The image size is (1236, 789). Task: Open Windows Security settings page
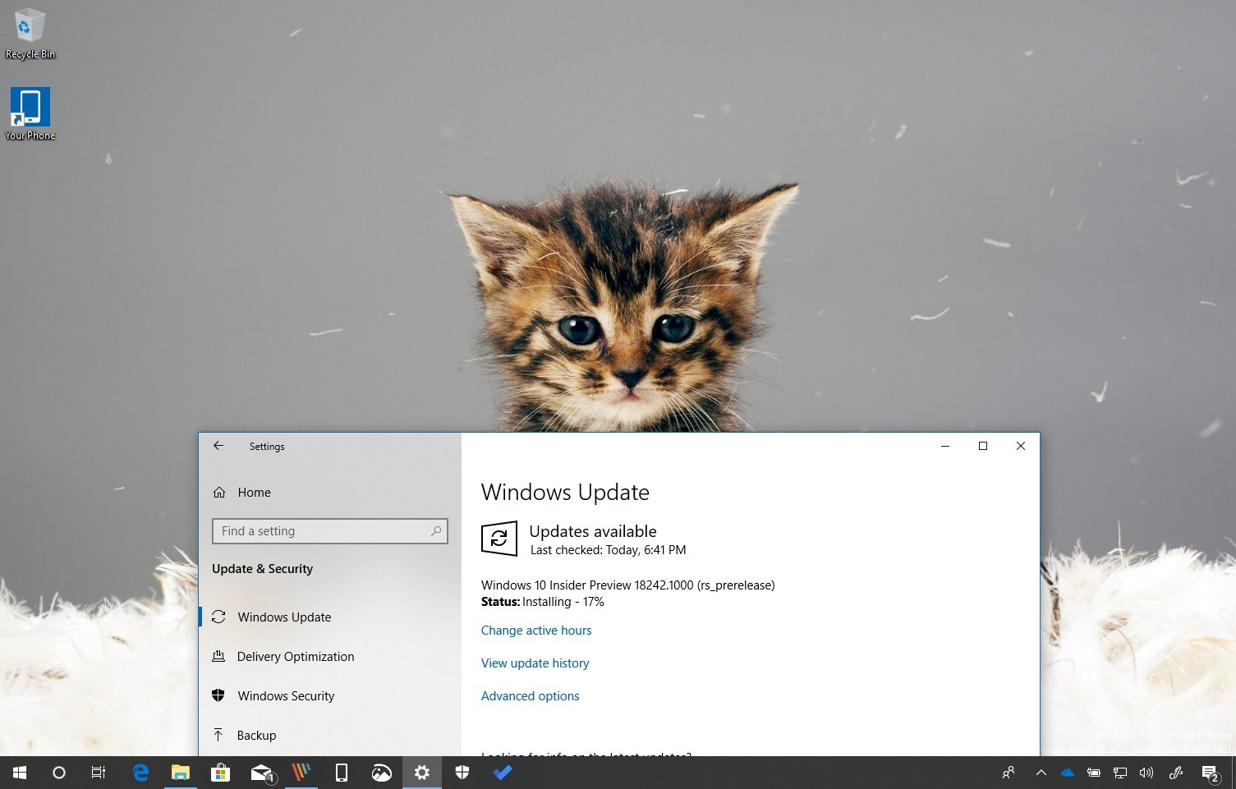pos(330,696)
